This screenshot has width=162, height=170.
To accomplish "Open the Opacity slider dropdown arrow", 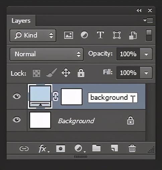I will coord(146,54).
